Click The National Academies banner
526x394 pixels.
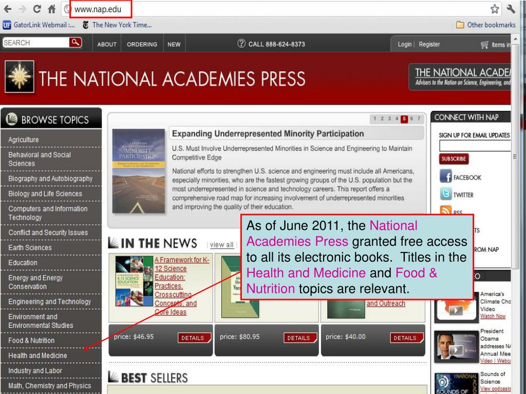tap(460, 77)
